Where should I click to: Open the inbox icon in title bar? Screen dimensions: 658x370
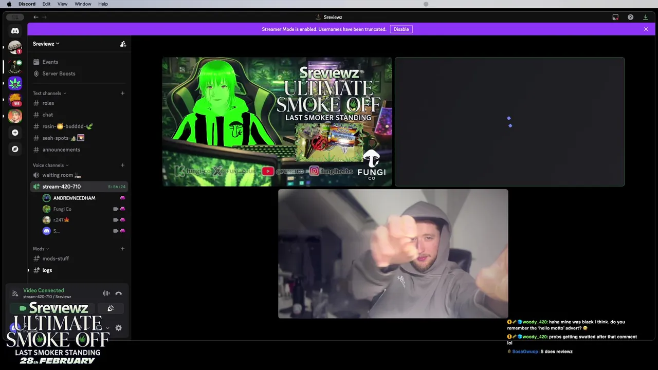pyautogui.click(x=615, y=17)
